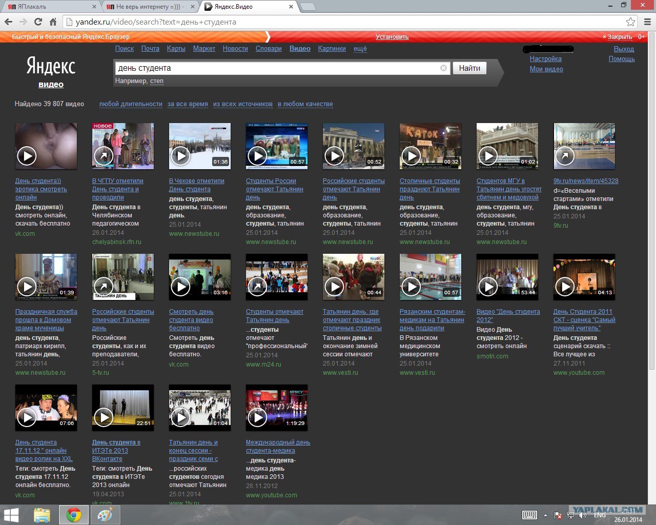The height and width of the screenshot is (525, 656).
Task: Click the smotri.com source text
Action: pyautogui.click(x=493, y=356)
